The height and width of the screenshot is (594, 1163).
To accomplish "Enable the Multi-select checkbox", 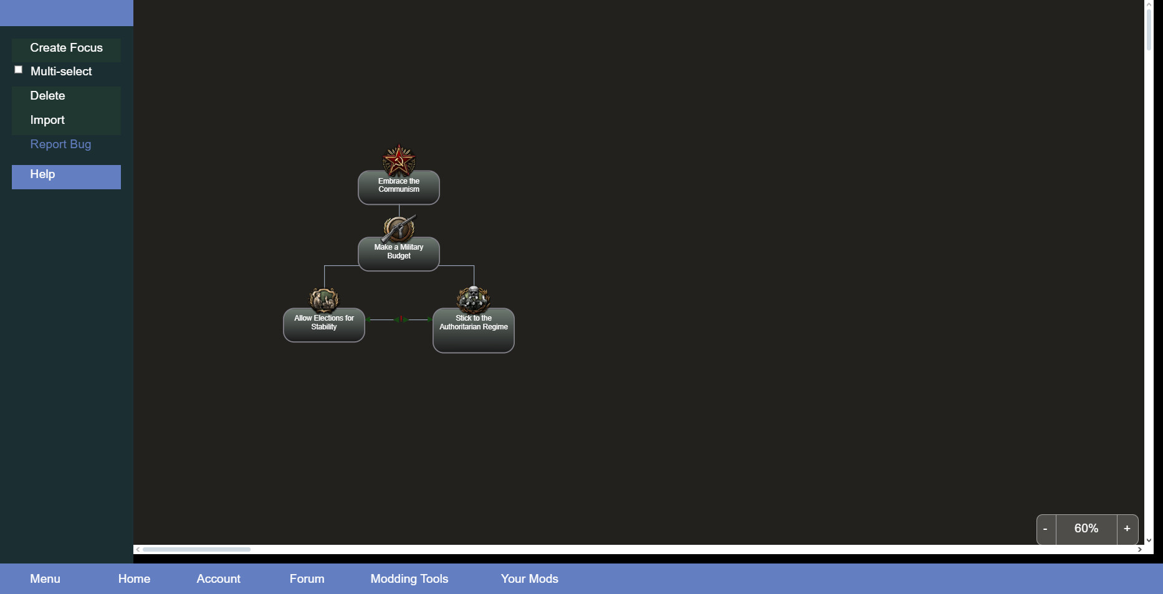I will point(19,70).
